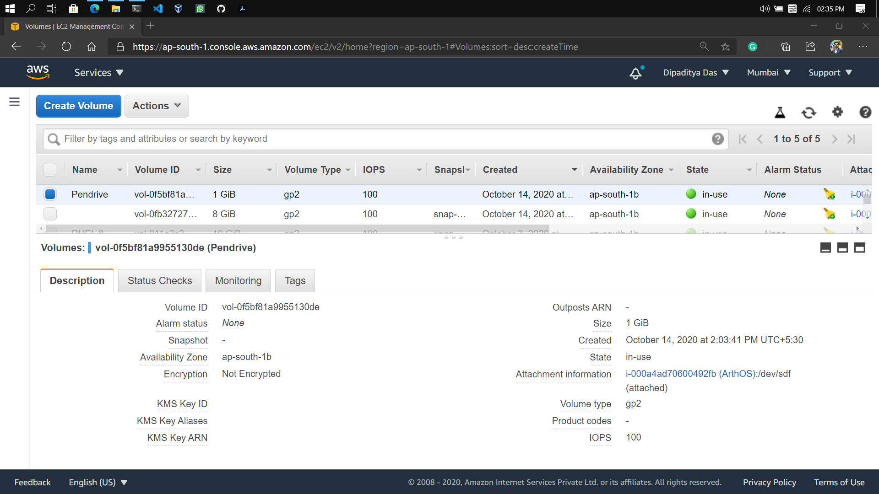879x494 pixels.
Task: Click the experiments flask icon
Action: tap(780, 113)
